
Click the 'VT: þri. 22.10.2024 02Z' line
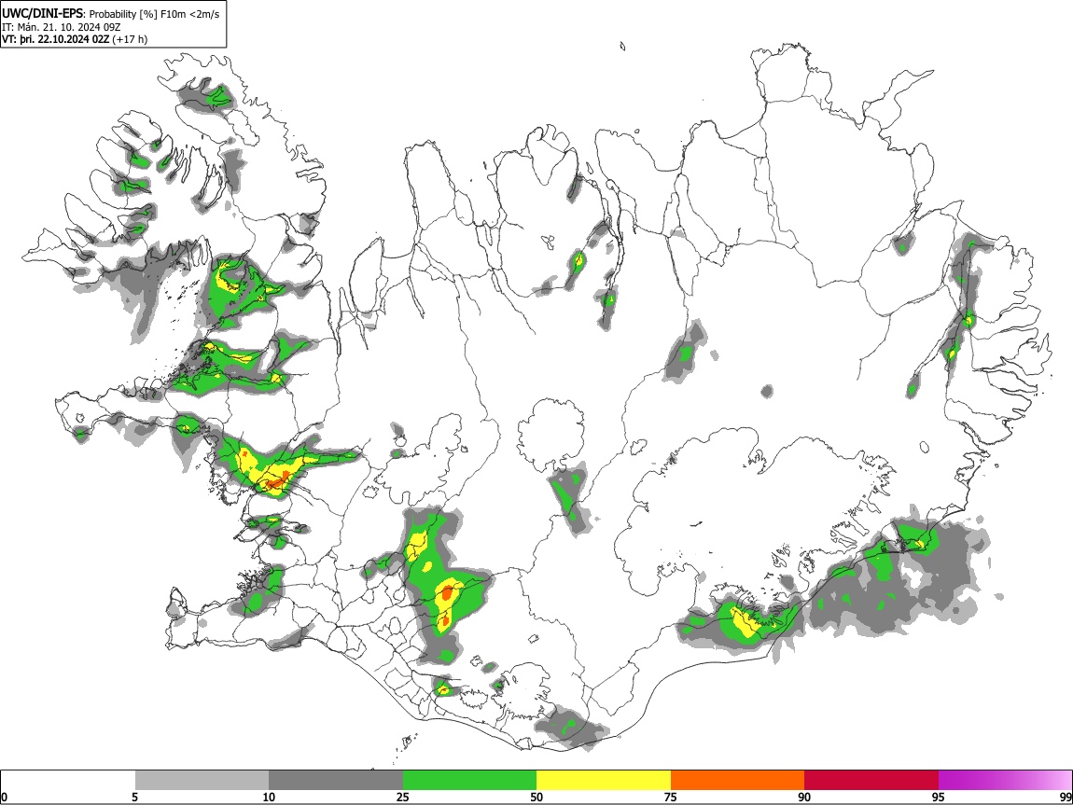point(55,39)
